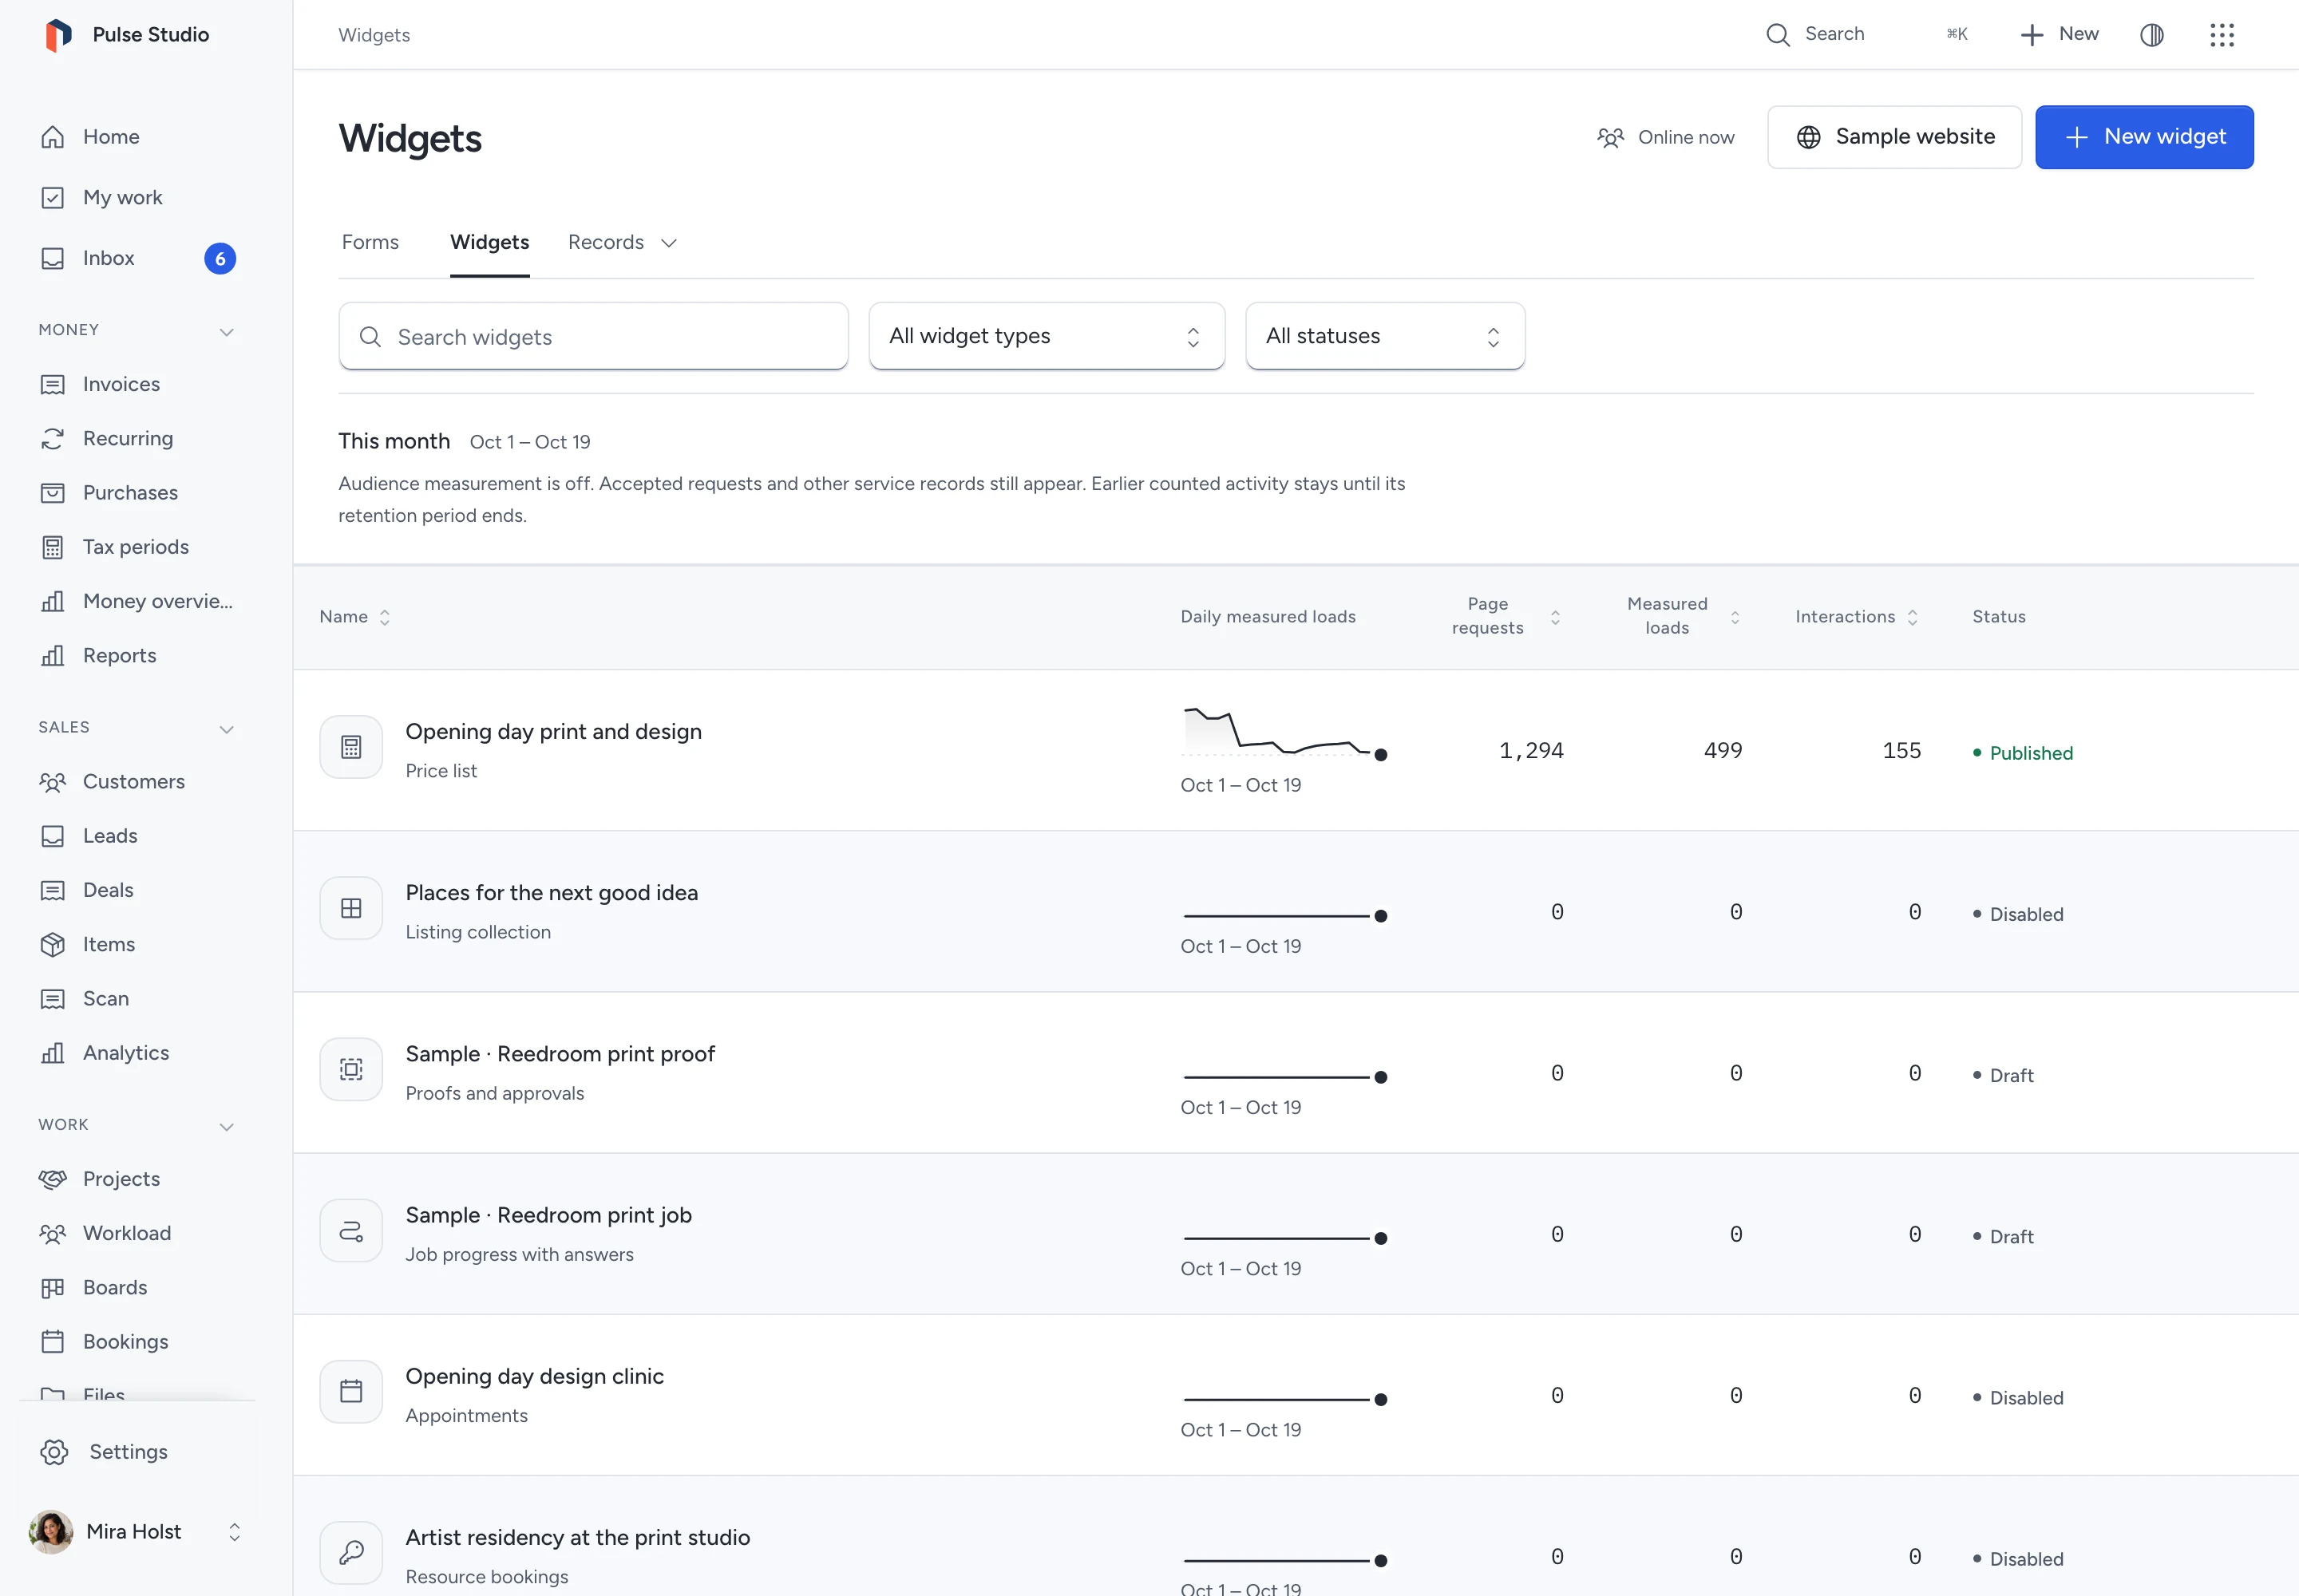
Task: Click the Proofs and approvals widget icon
Action: [x=351, y=1069]
